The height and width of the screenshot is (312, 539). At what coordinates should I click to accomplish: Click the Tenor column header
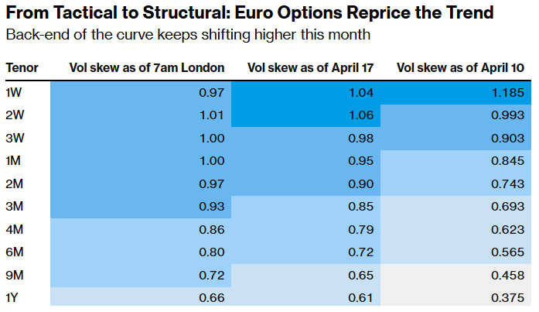tap(22, 68)
